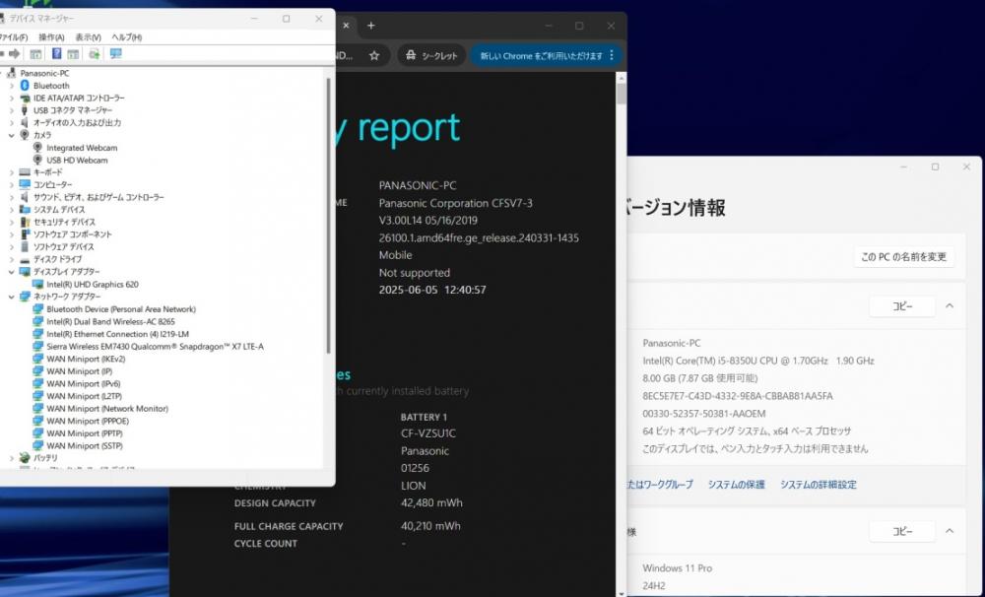Click the Sierra Wireless EM7430 network icon

point(37,346)
